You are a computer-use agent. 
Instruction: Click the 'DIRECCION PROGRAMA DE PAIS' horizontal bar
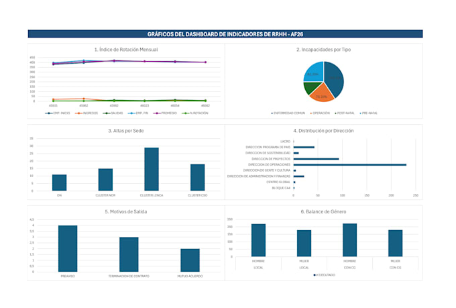pyautogui.click(x=304, y=148)
